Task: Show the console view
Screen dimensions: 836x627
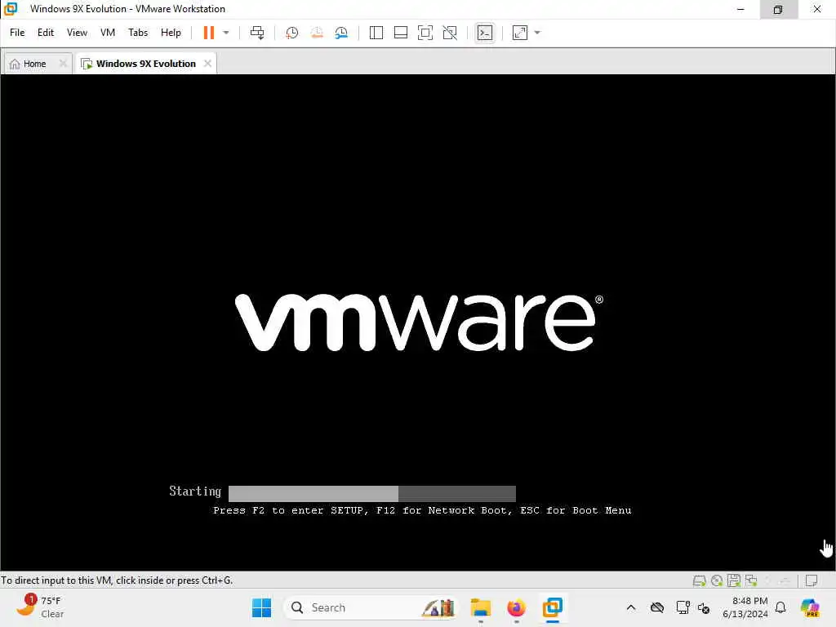Action: [x=485, y=33]
